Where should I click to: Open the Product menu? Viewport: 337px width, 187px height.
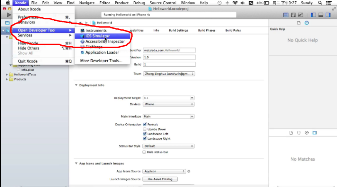[122, 3]
